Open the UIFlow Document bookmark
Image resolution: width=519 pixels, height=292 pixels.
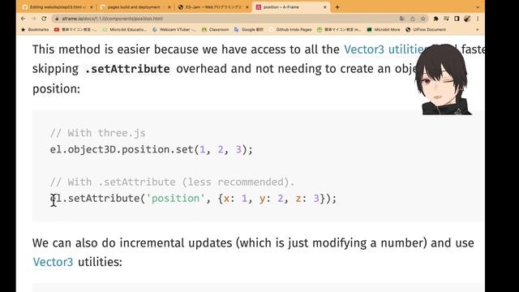coord(426,29)
